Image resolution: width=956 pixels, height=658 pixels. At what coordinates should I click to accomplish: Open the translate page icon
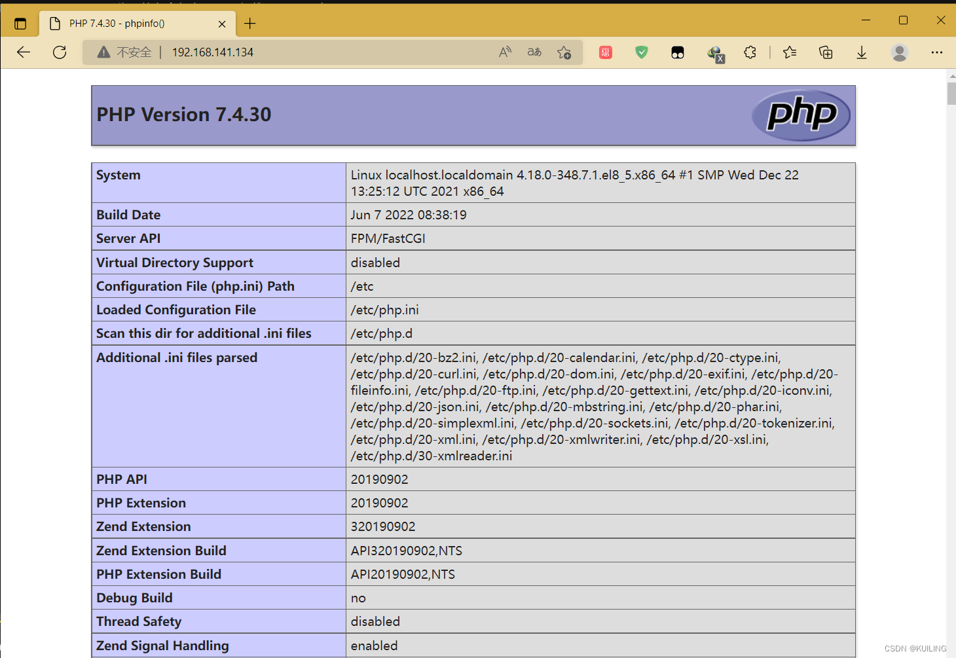click(534, 52)
